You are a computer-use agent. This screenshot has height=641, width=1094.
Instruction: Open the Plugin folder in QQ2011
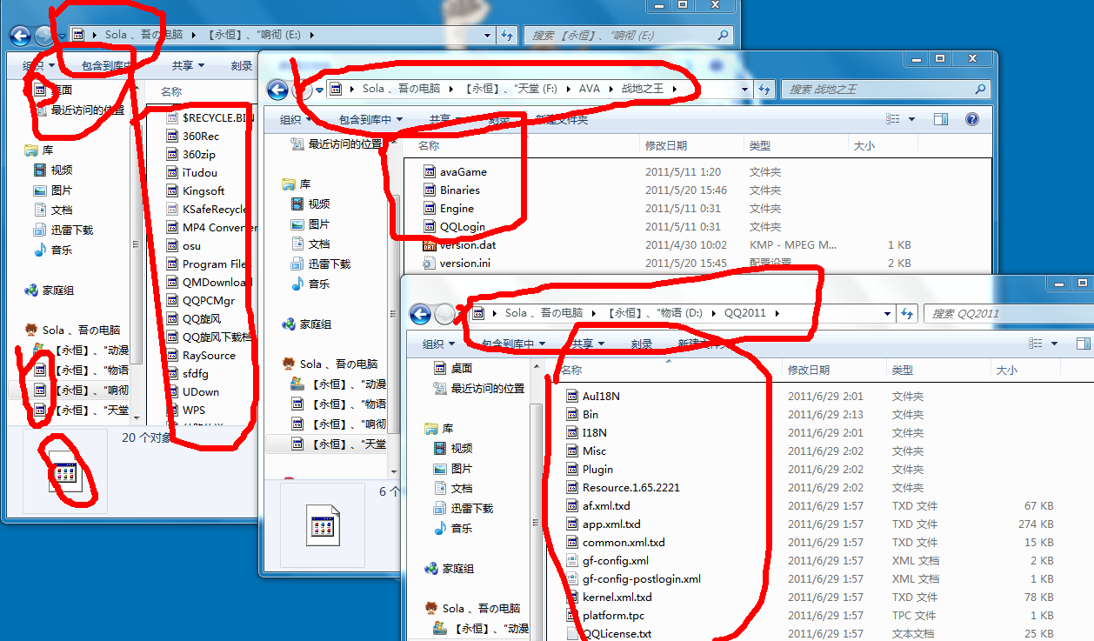[599, 469]
